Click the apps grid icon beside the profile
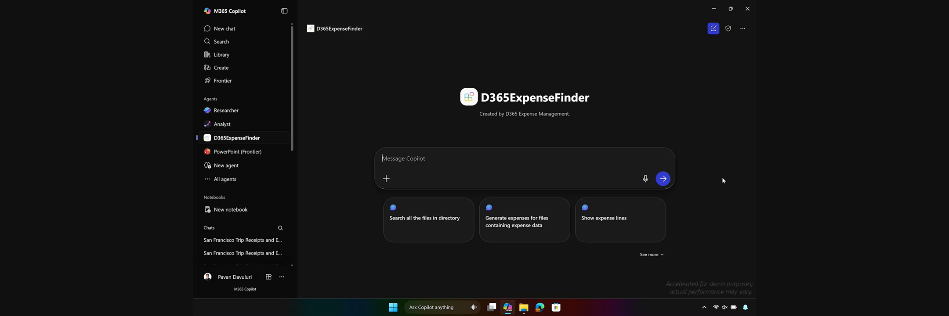This screenshot has height=316, width=949. 268,277
